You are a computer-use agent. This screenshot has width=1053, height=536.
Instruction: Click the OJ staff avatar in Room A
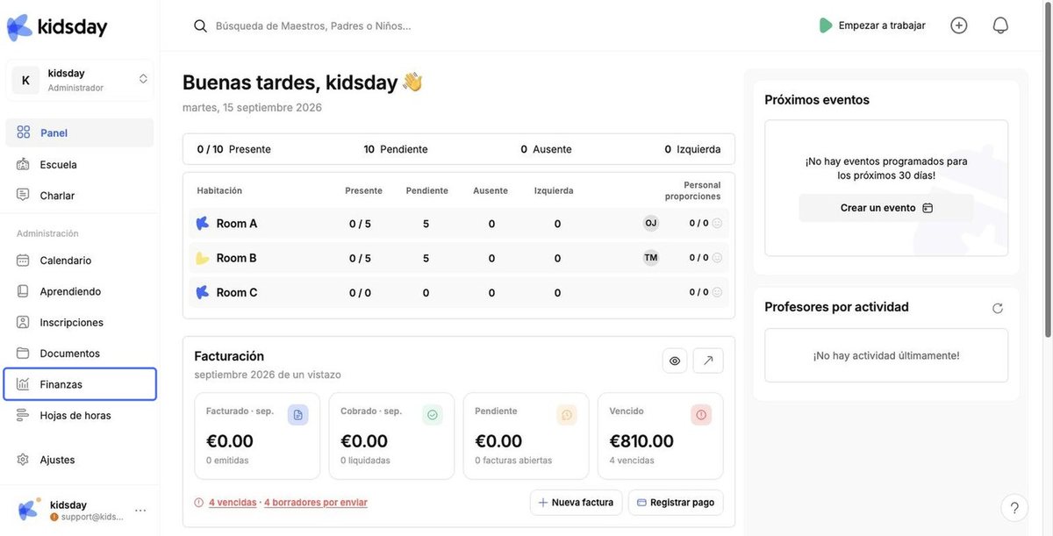tap(651, 223)
